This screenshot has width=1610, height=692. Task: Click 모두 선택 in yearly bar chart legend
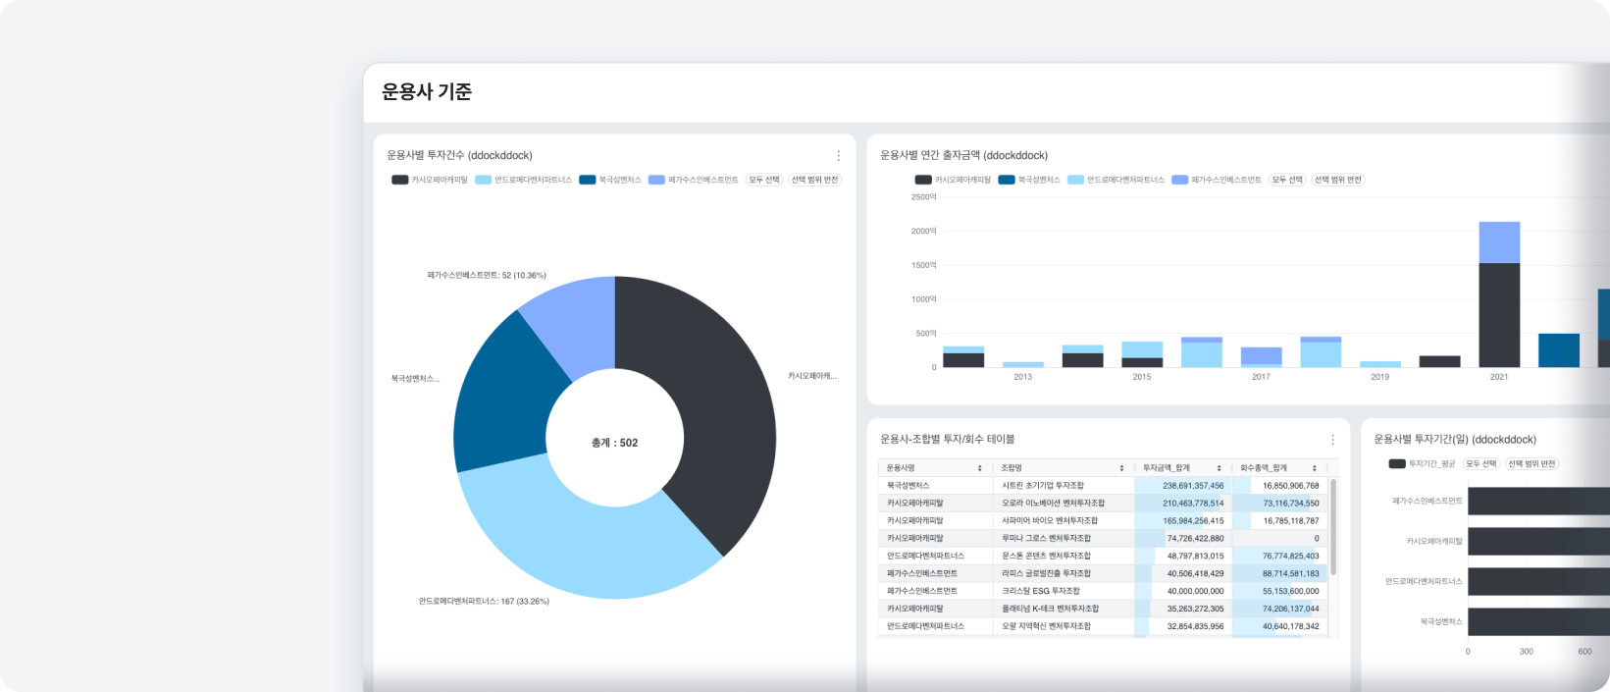click(x=1287, y=180)
